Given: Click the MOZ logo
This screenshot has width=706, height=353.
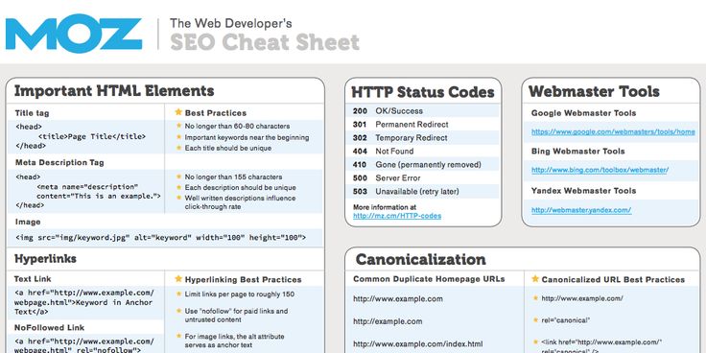Looking at the screenshot, I should point(74,34).
